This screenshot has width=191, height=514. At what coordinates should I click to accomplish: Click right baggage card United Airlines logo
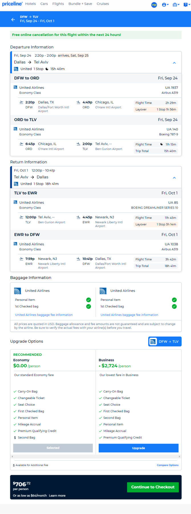click(x=103, y=291)
